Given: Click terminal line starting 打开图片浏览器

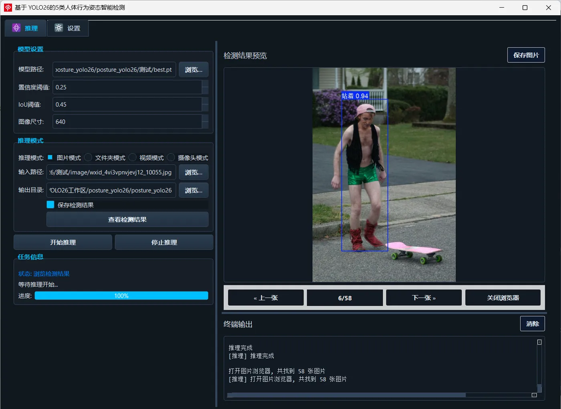Looking at the screenshot, I should [x=277, y=371].
